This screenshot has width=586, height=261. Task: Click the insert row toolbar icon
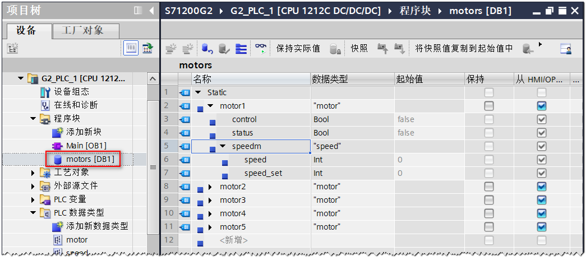pos(170,49)
